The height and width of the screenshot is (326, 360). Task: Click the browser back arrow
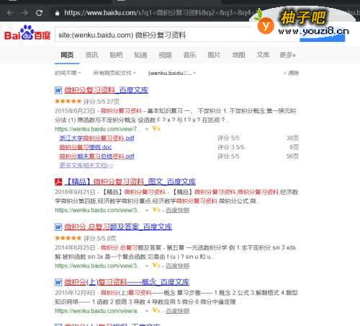[x=10, y=13]
